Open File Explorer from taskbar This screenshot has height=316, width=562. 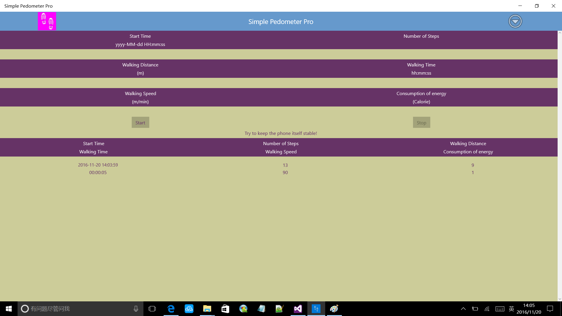tap(207, 309)
